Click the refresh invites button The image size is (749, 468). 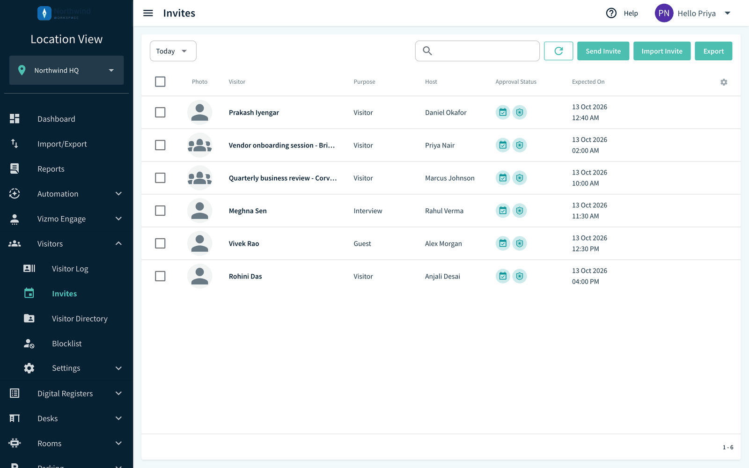click(x=558, y=51)
